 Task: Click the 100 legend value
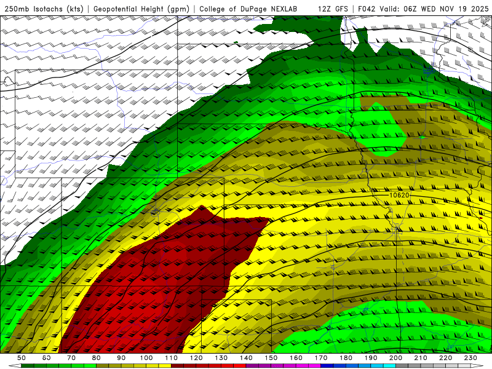click(146, 358)
